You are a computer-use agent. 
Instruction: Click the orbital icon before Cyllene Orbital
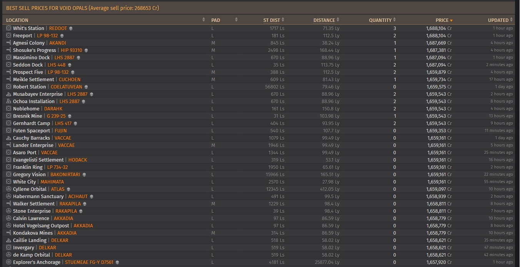9,189
